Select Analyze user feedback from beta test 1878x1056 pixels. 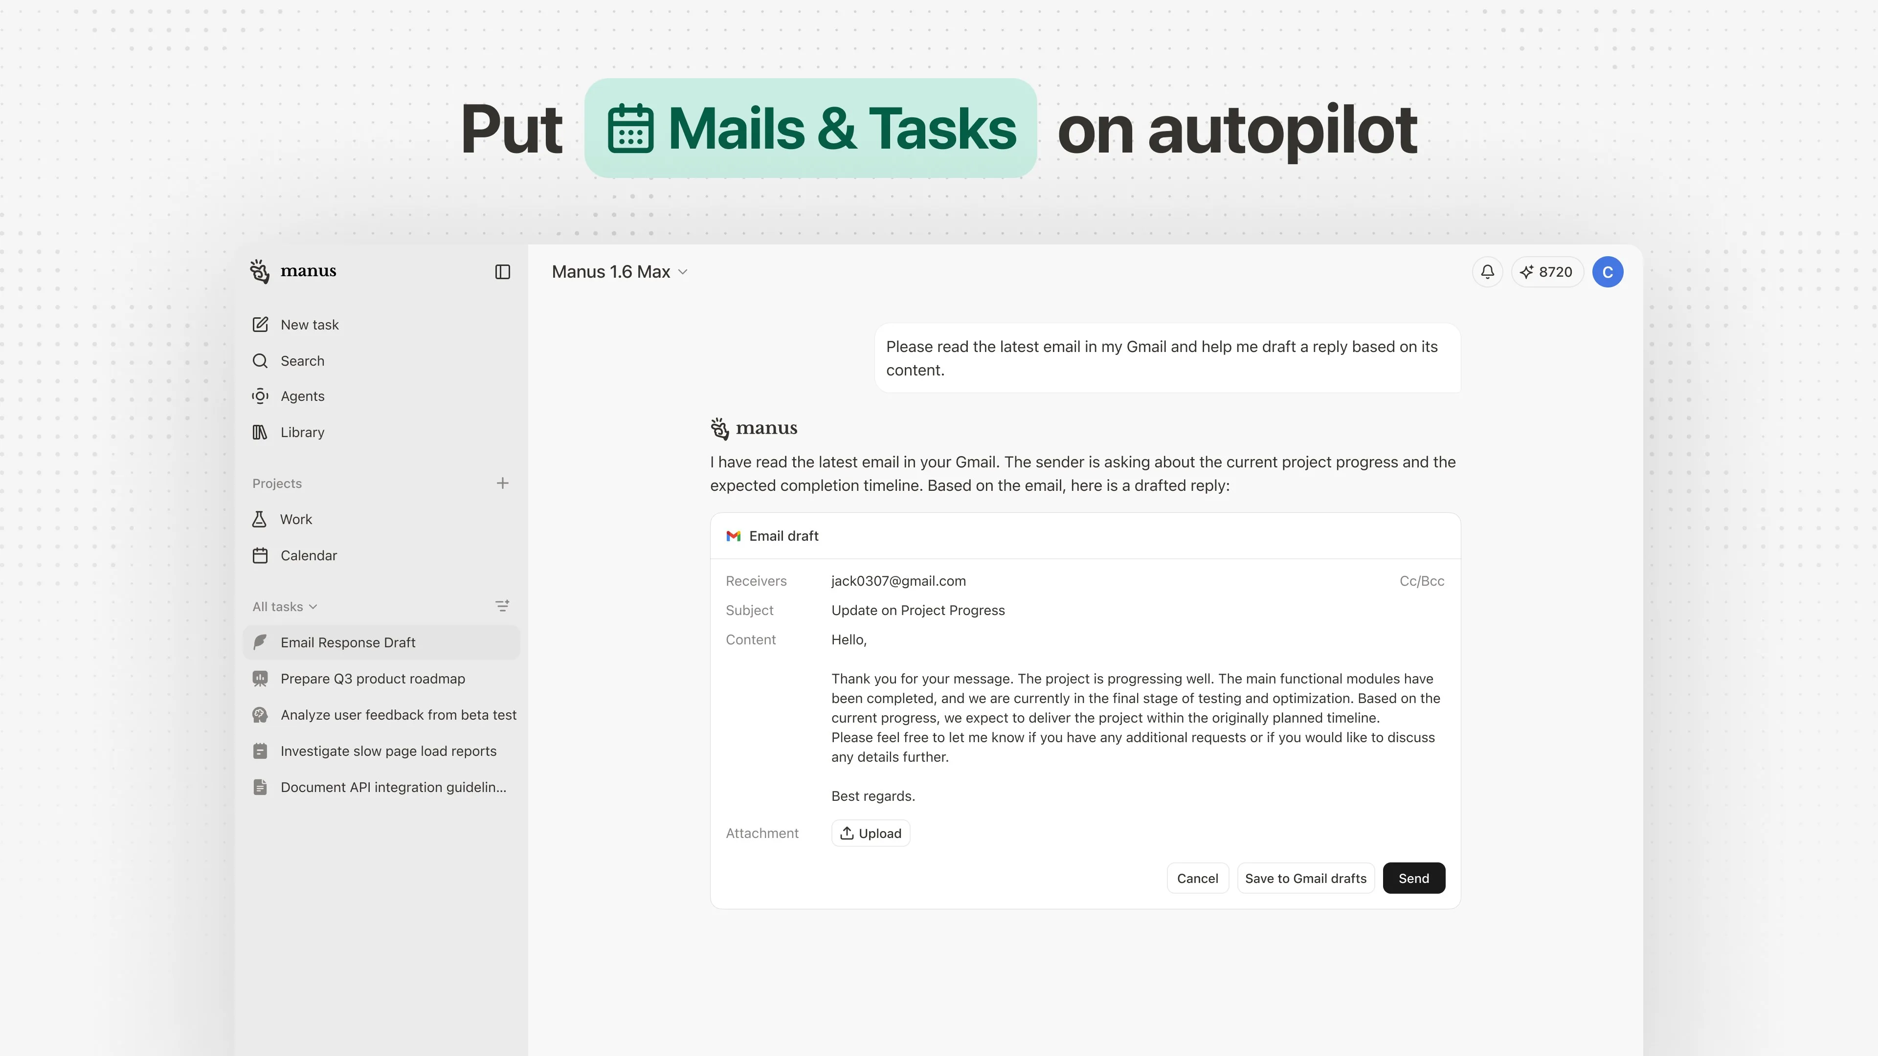[380, 715]
